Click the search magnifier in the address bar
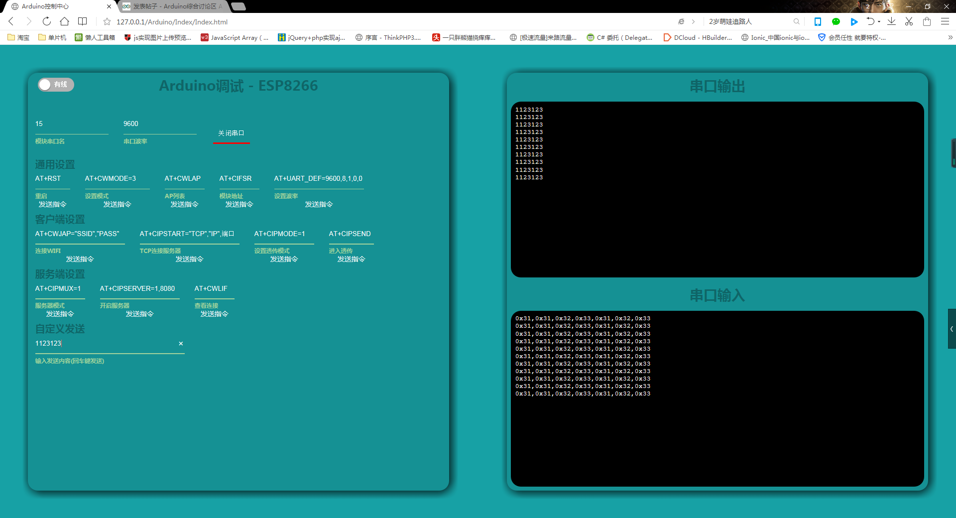The height and width of the screenshot is (518, 956). 797,21
